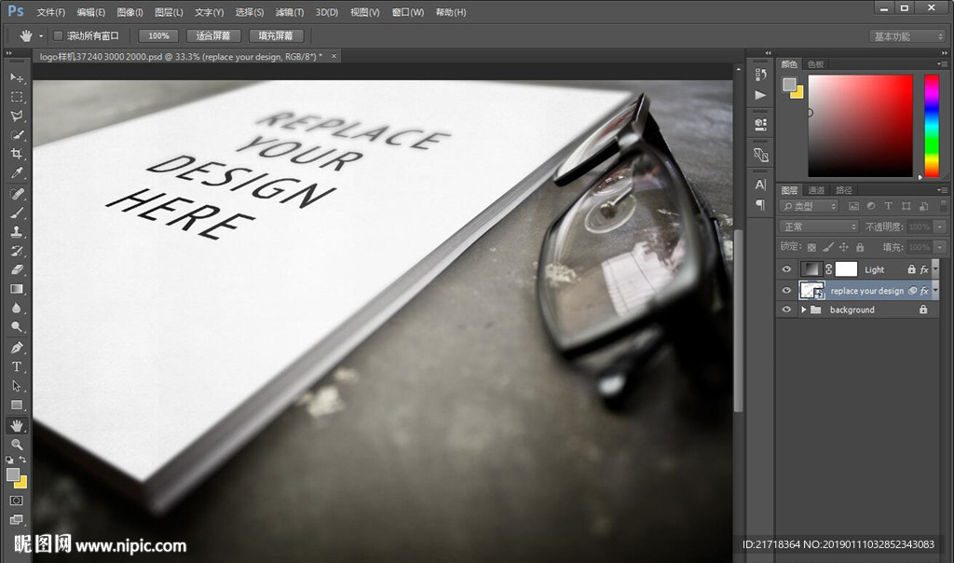The width and height of the screenshot is (954, 563).
Task: Select the Rectangular Marquee tool
Action: pos(17,97)
